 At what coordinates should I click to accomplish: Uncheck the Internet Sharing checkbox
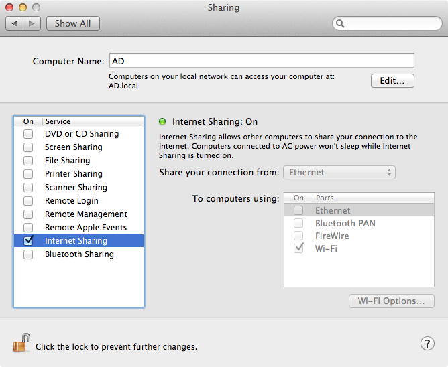point(28,240)
